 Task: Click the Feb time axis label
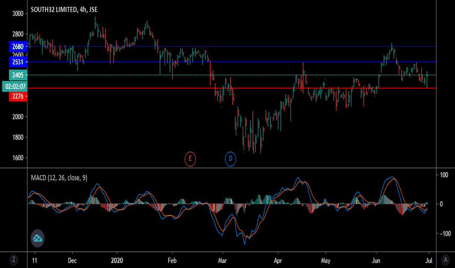[x=172, y=261]
